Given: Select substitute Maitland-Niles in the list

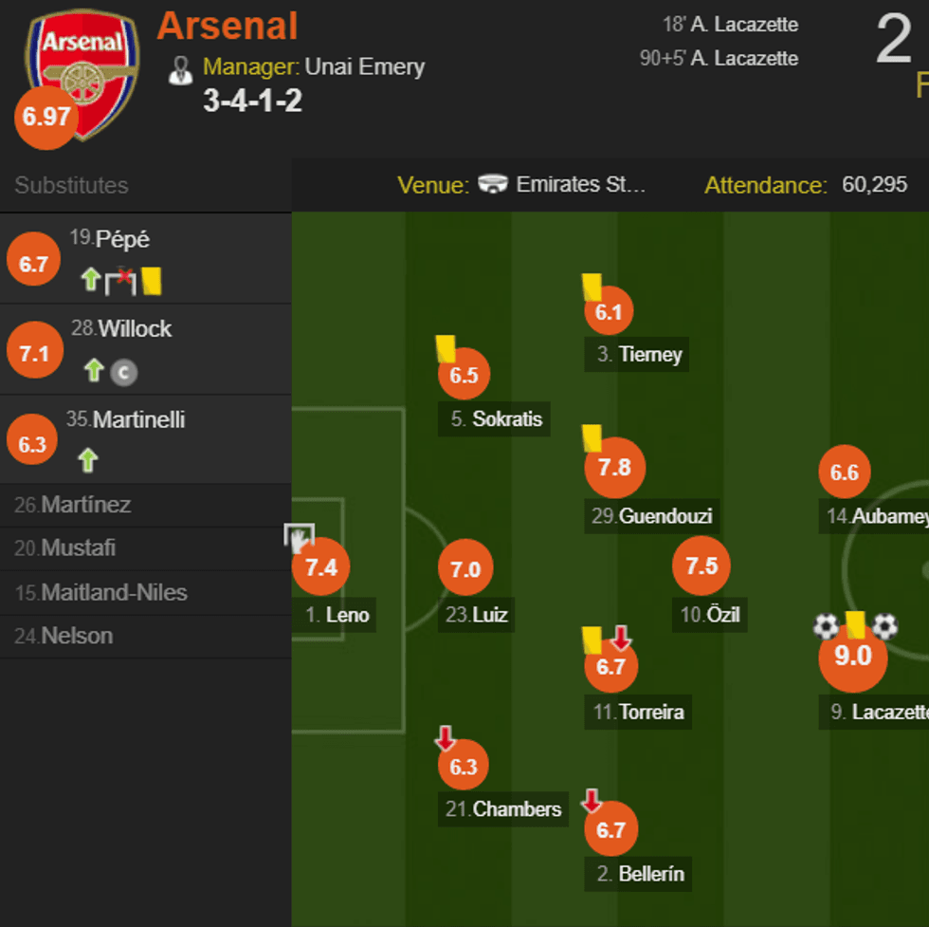Looking at the screenshot, I should [x=114, y=593].
